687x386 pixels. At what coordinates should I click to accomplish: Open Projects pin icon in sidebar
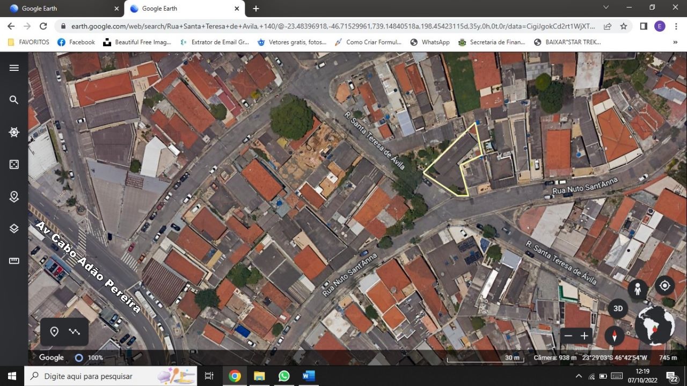14,196
